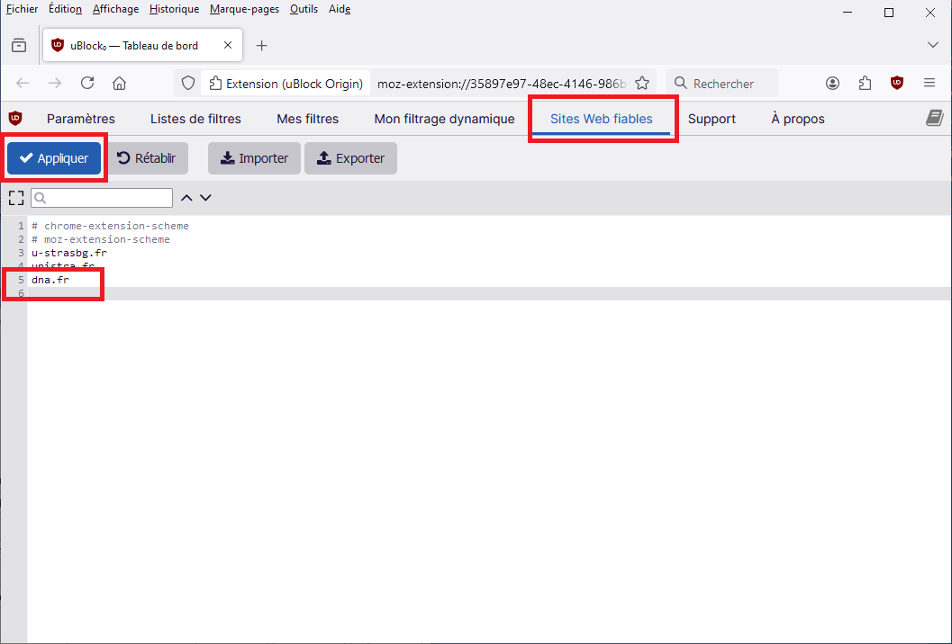This screenshot has height=644, width=952.
Task: Click the uBlock Origin toolbar extension icon
Action: click(896, 83)
